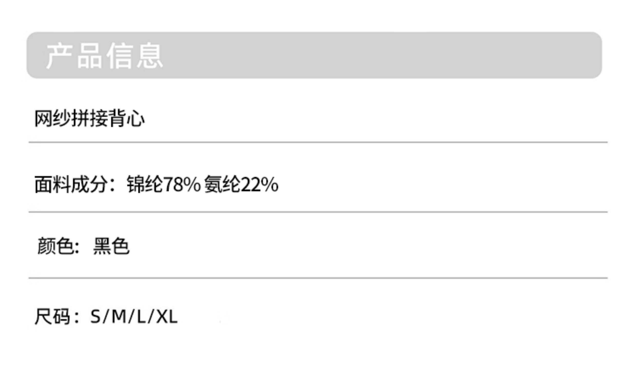Click the 颜色 label
This screenshot has width=636, height=391.
pyautogui.click(x=55, y=246)
